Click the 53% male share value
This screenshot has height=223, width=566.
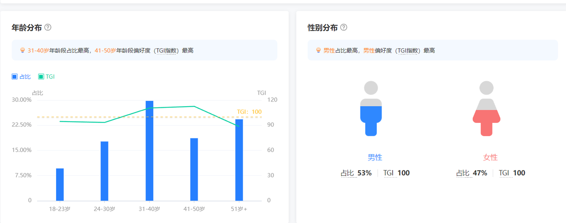[364, 173]
